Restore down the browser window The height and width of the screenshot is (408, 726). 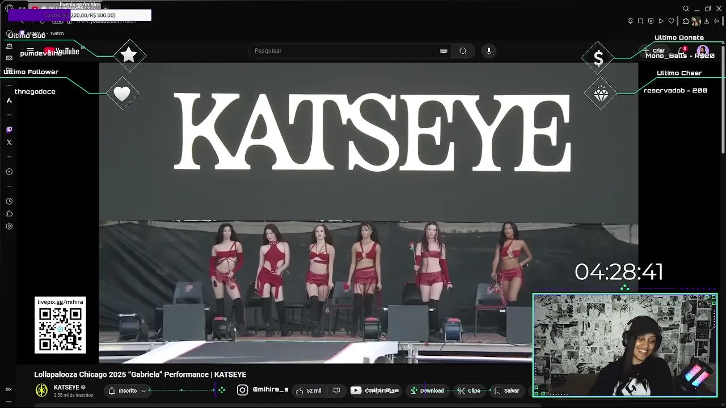coord(708,8)
